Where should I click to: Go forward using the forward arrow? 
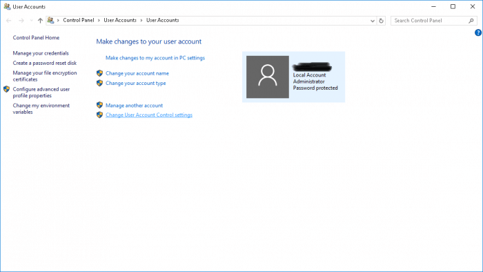pyautogui.click(x=21, y=21)
